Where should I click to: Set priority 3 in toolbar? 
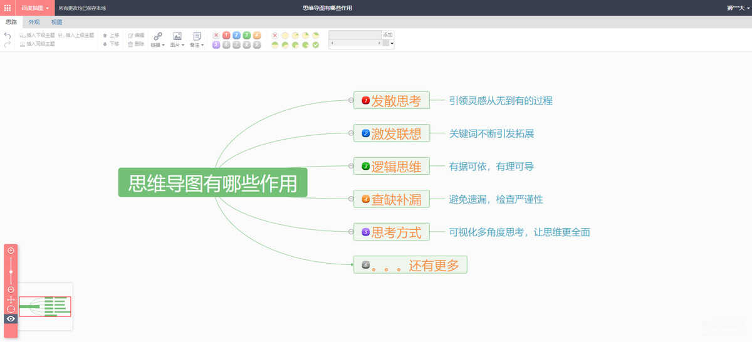pyautogui.click(x=246, y=35)
